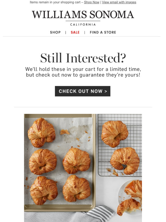Select FIND A STORE in navigation
The height and width of the screenshot is (222, 166).
[103, 32]
